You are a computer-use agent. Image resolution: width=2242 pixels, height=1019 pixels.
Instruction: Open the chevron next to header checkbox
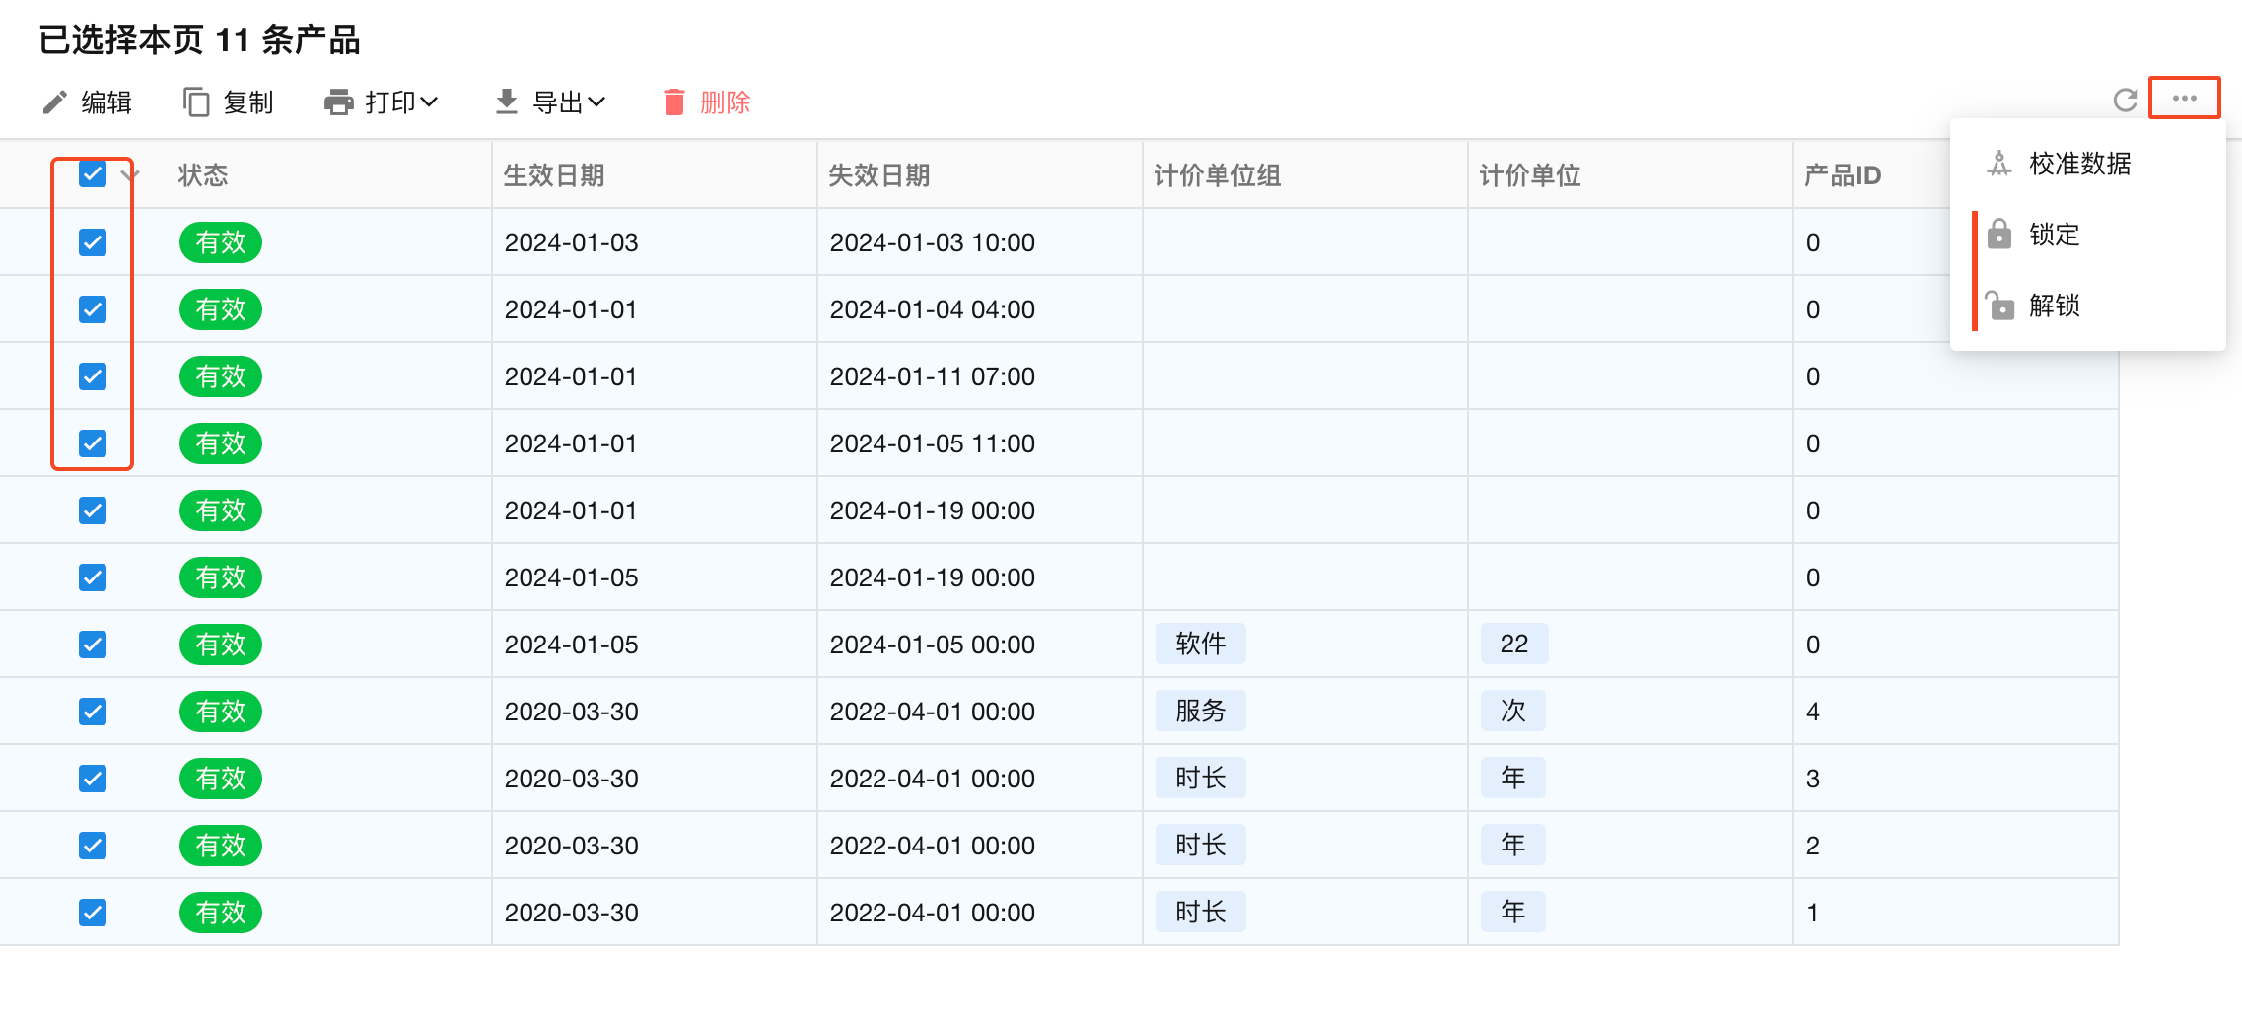click(130, 175)
